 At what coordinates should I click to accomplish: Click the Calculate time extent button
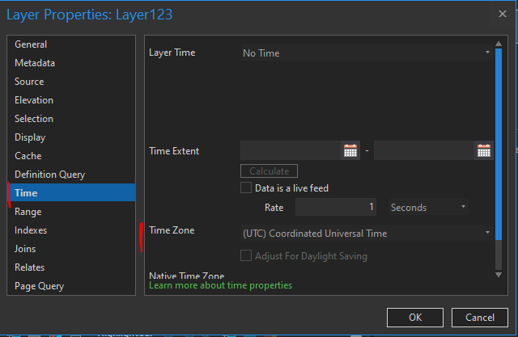269,171
